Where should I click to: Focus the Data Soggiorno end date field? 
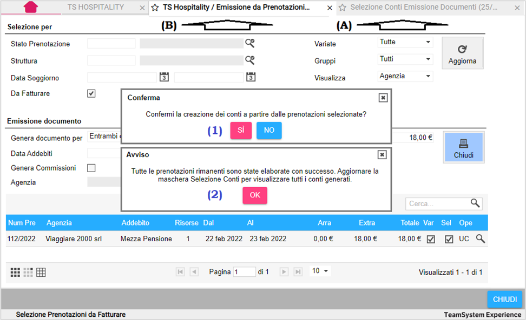coord(209,77)
